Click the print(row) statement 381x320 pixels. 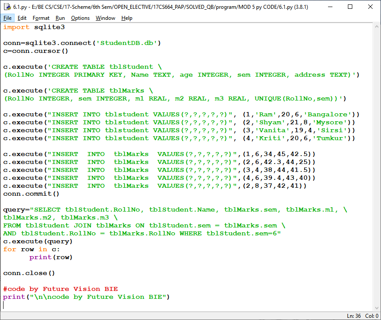tap(51, 257)
